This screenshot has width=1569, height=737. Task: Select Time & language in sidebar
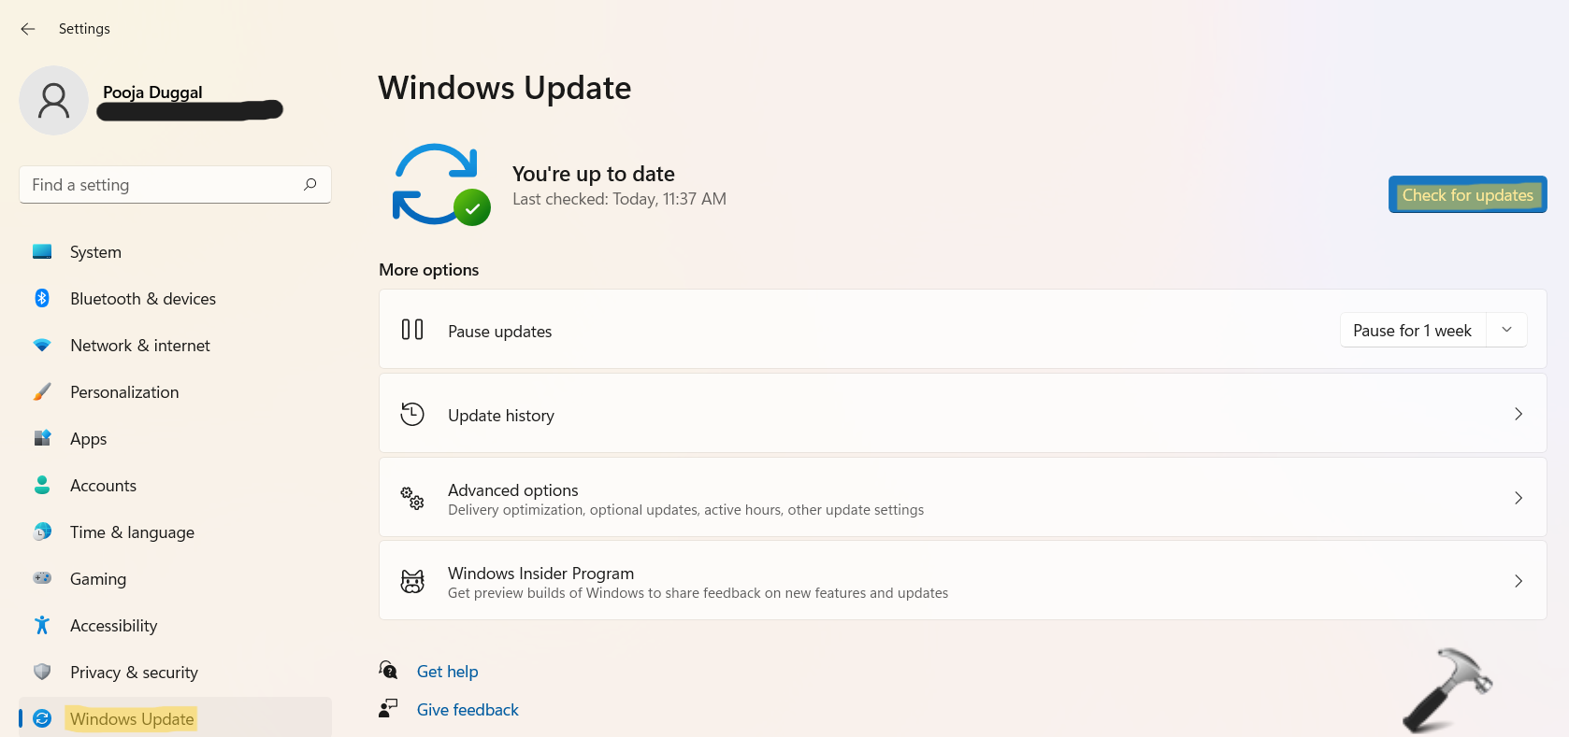click(132, 532)
